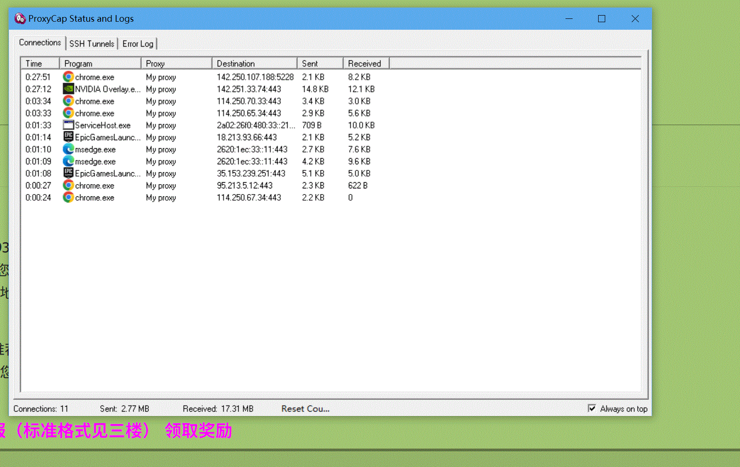740x467 pixels.
Task: Click the 14.8 KB sent value
Action: coord(315,89)
